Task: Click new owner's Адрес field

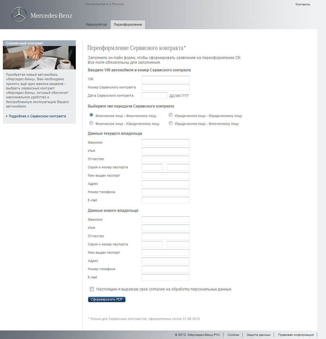Action: [x=165, y=261]
